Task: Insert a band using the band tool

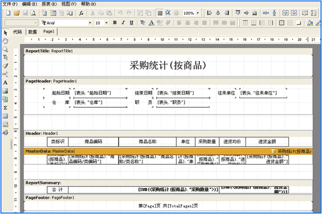Action: (6, 74)
